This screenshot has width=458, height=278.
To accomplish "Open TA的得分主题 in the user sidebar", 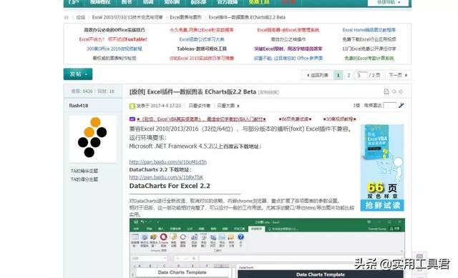I will (x=84, y=179).
